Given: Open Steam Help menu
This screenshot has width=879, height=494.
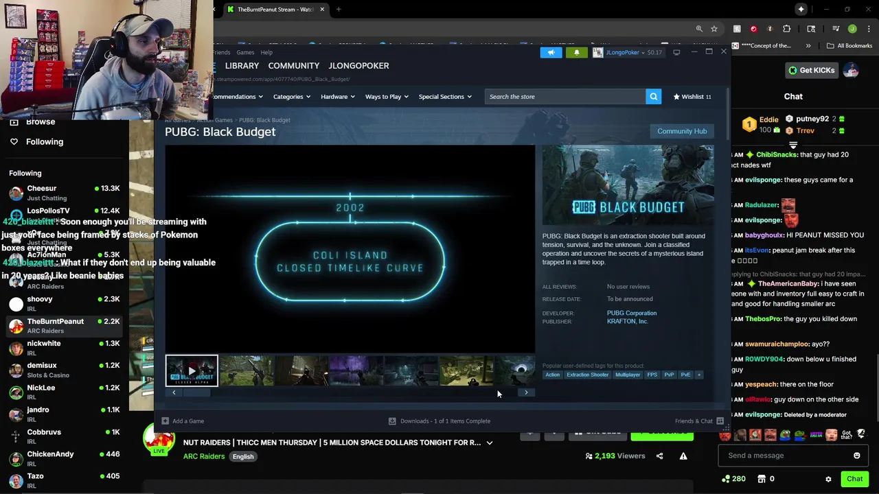Looking at the screenshot, I should coord(266,52).
